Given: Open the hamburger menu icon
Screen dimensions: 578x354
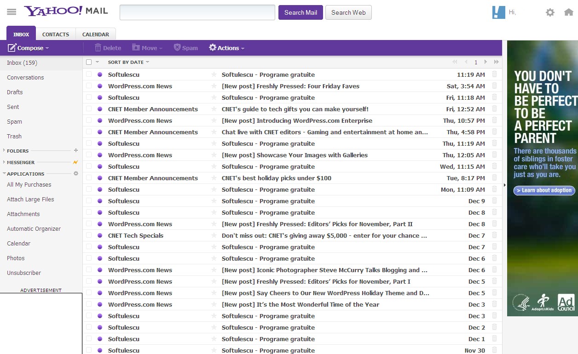Looking at the screenshot, I should pyautogui.click(x=12, y=12).
